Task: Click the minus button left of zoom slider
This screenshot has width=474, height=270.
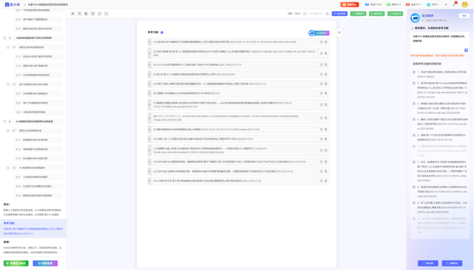Action: pyautogui.click(x=305, y=14)
